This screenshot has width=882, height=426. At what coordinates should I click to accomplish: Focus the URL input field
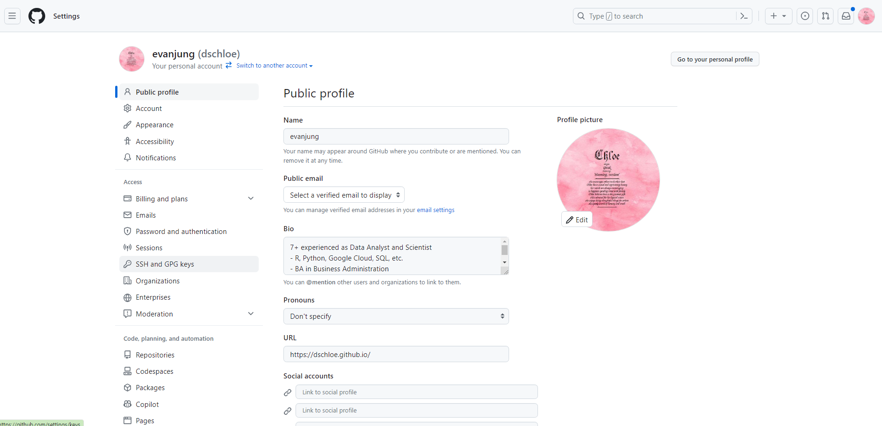pyautogui.click(x=396, y=354)
